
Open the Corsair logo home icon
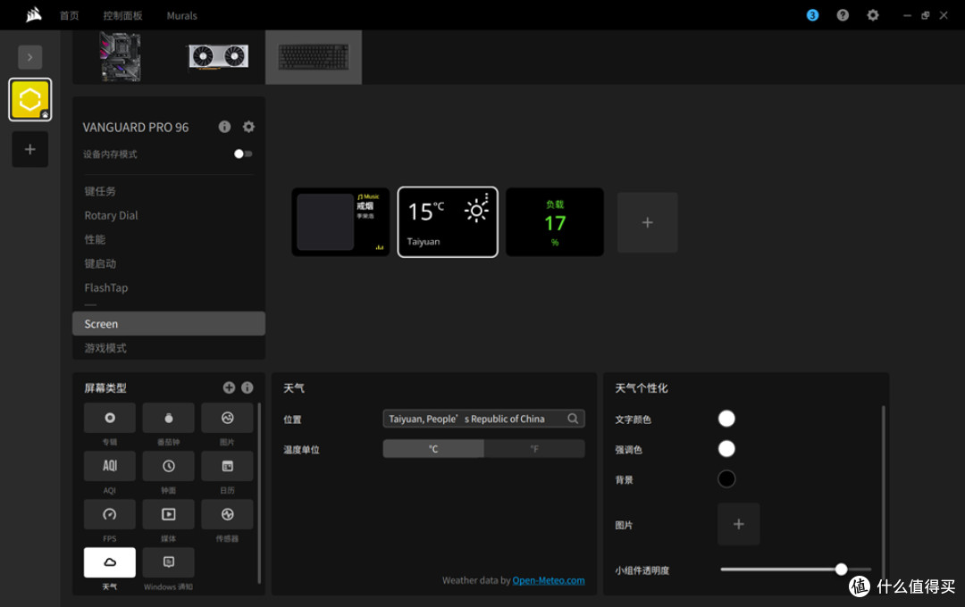(34, 15)
